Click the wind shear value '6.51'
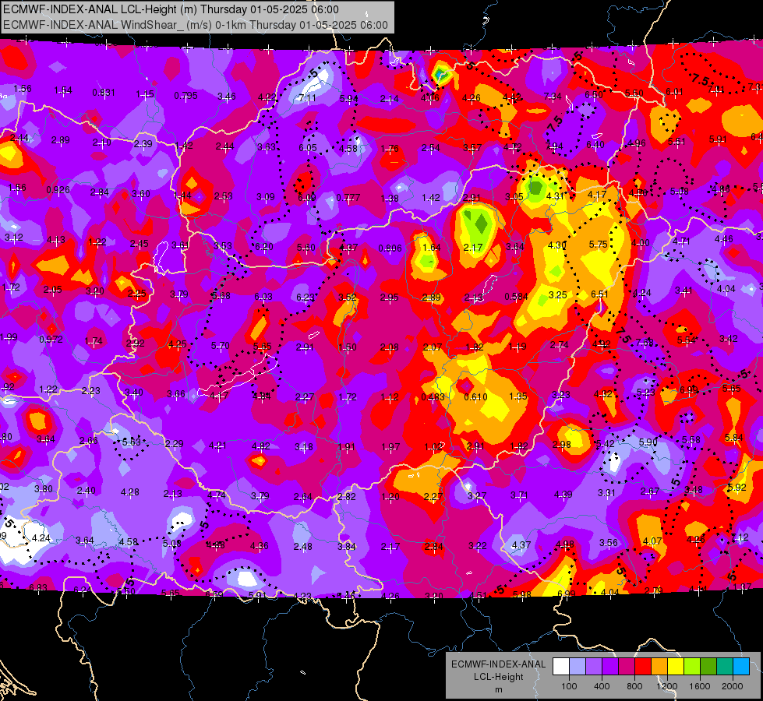 (x=599, y=294)
